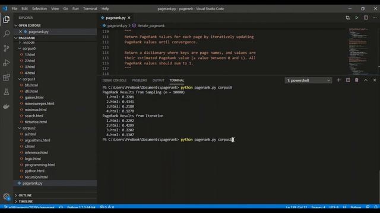Maximize the terminal panel size
Viewport: 380px width, 213px height.
[366, 80]
